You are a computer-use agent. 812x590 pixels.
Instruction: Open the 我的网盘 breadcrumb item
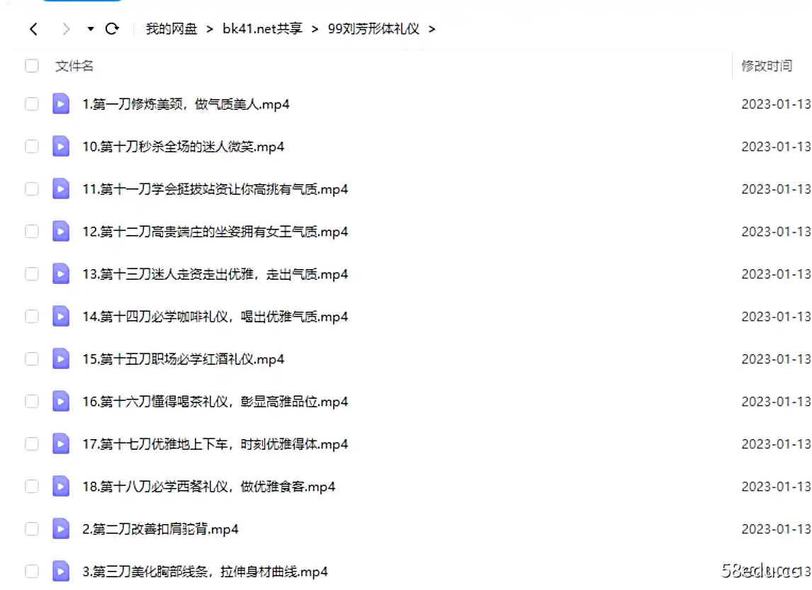click(170, 29)
